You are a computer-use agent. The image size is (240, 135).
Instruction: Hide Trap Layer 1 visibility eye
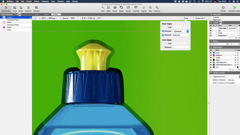(x=211, y=28)
